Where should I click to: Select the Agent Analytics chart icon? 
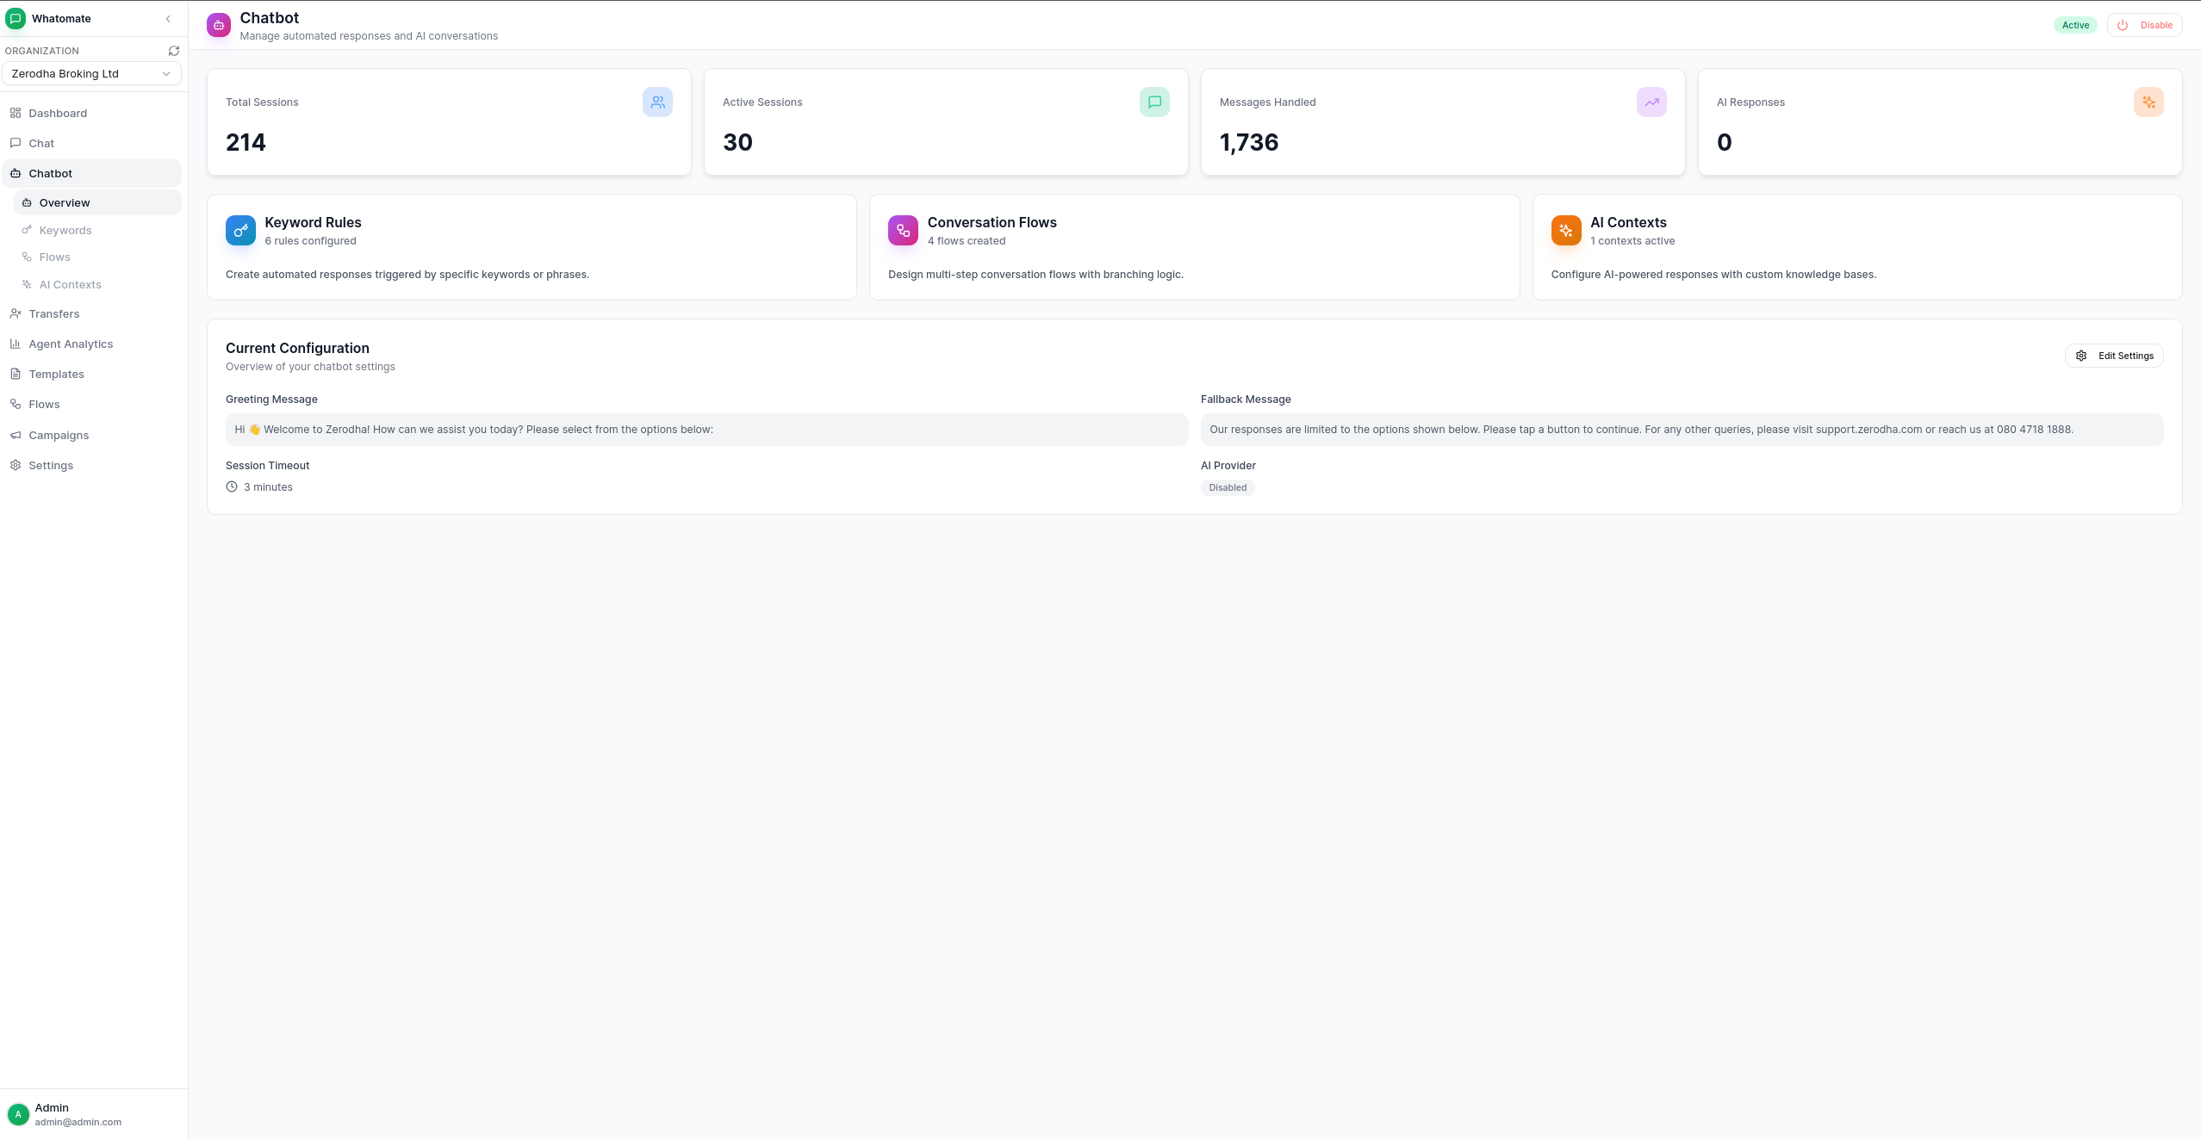pyautogui.click(x=16, y=344)
